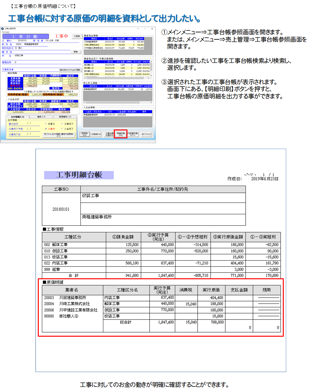Image resolution: width=313 pixels, height=390 pixels.
Task: Click the 内訳書印刷 (F11) button
Action: (133, 135)
